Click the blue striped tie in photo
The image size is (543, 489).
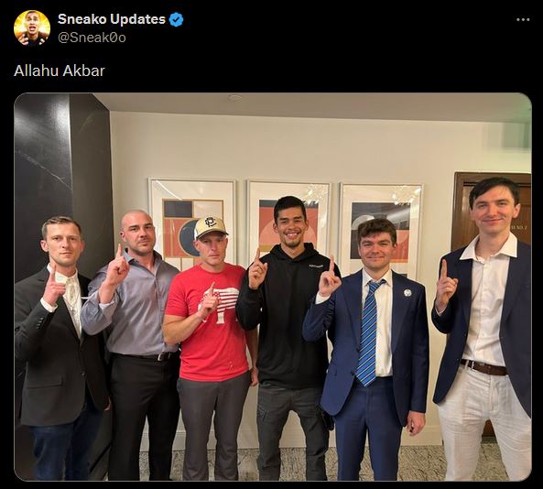pyautogui.click(x=368, y=332)
